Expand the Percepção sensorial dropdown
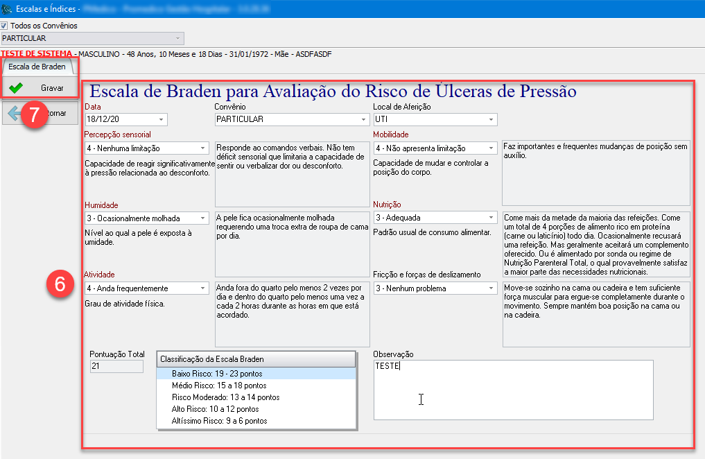The height and width of the screenshot is (459, 705). coord(202,148)
